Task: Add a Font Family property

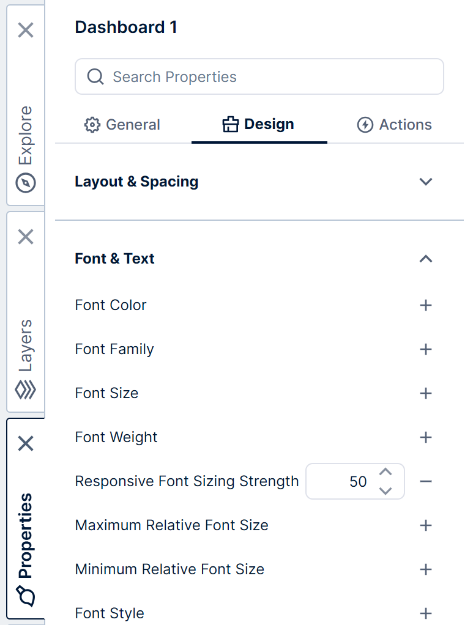Action: pyautogui.click(x=426, y=349)
